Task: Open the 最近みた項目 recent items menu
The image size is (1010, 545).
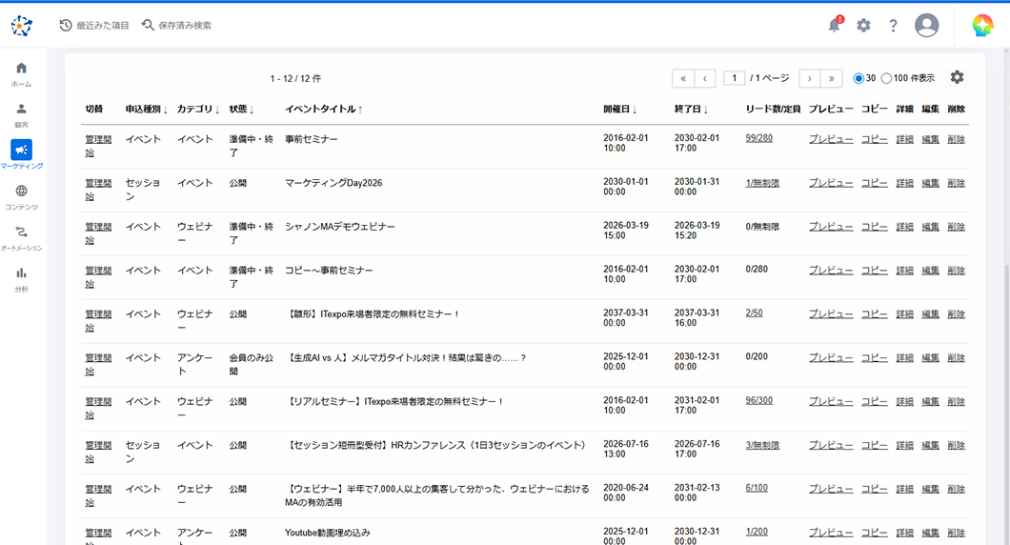Action: click(x=94, y=25)
